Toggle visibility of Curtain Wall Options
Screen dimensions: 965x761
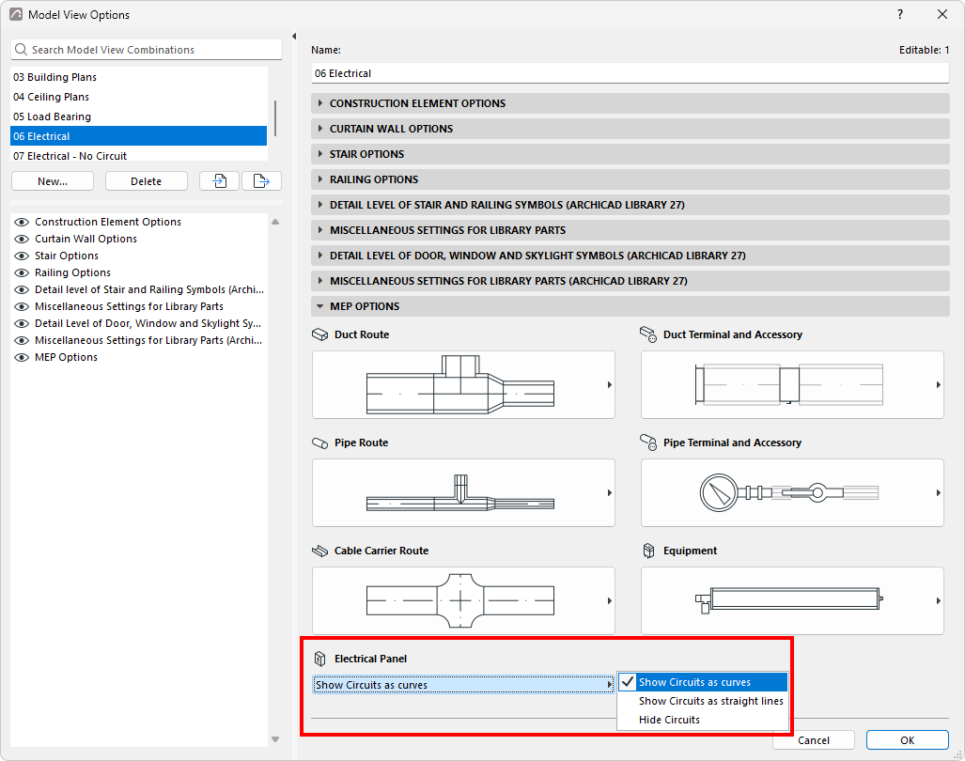pos(22,239)
